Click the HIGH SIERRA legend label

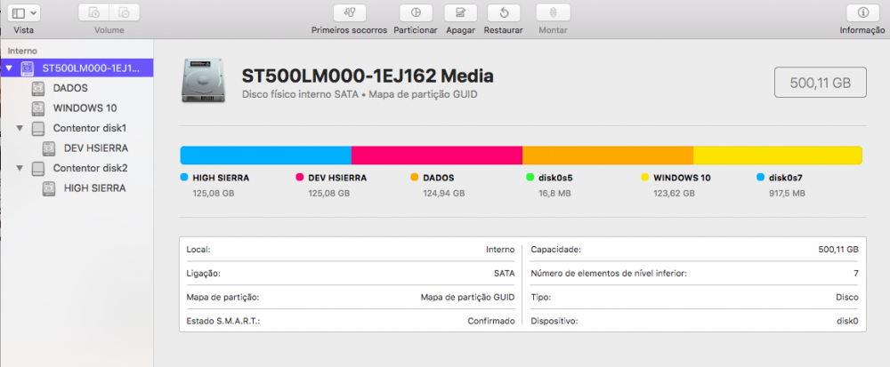221,178
